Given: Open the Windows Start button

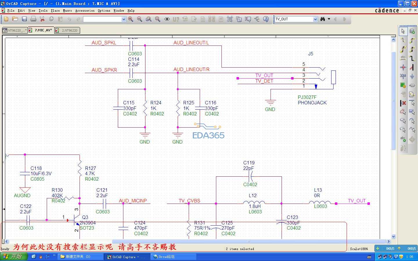Looking at the screenshot, I should [x=14, y=257].
